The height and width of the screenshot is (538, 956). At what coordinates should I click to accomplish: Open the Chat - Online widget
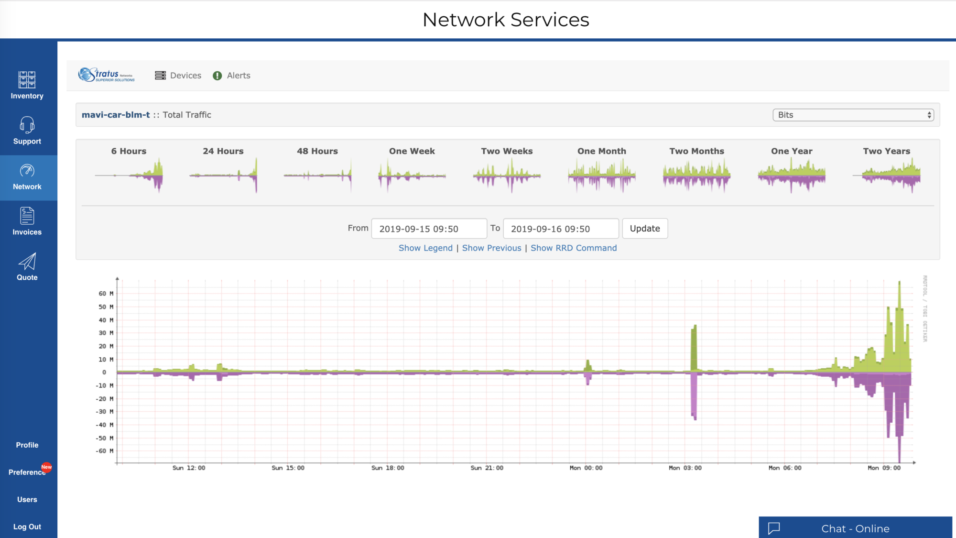855,528
